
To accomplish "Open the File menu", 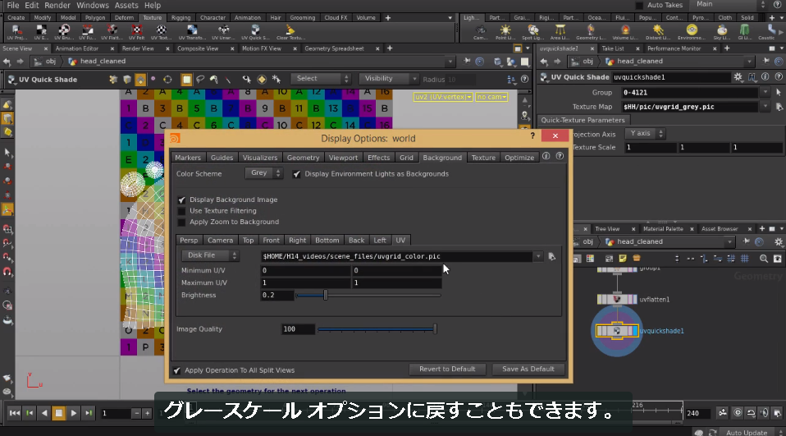I will tap(13, 5).
